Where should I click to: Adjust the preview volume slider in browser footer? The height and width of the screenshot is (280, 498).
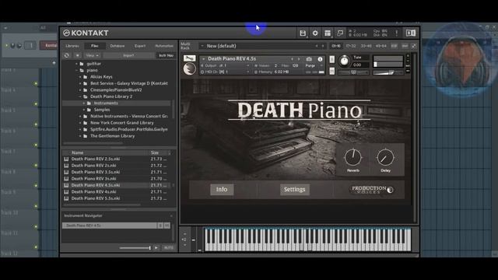click(x=135, y=247)
